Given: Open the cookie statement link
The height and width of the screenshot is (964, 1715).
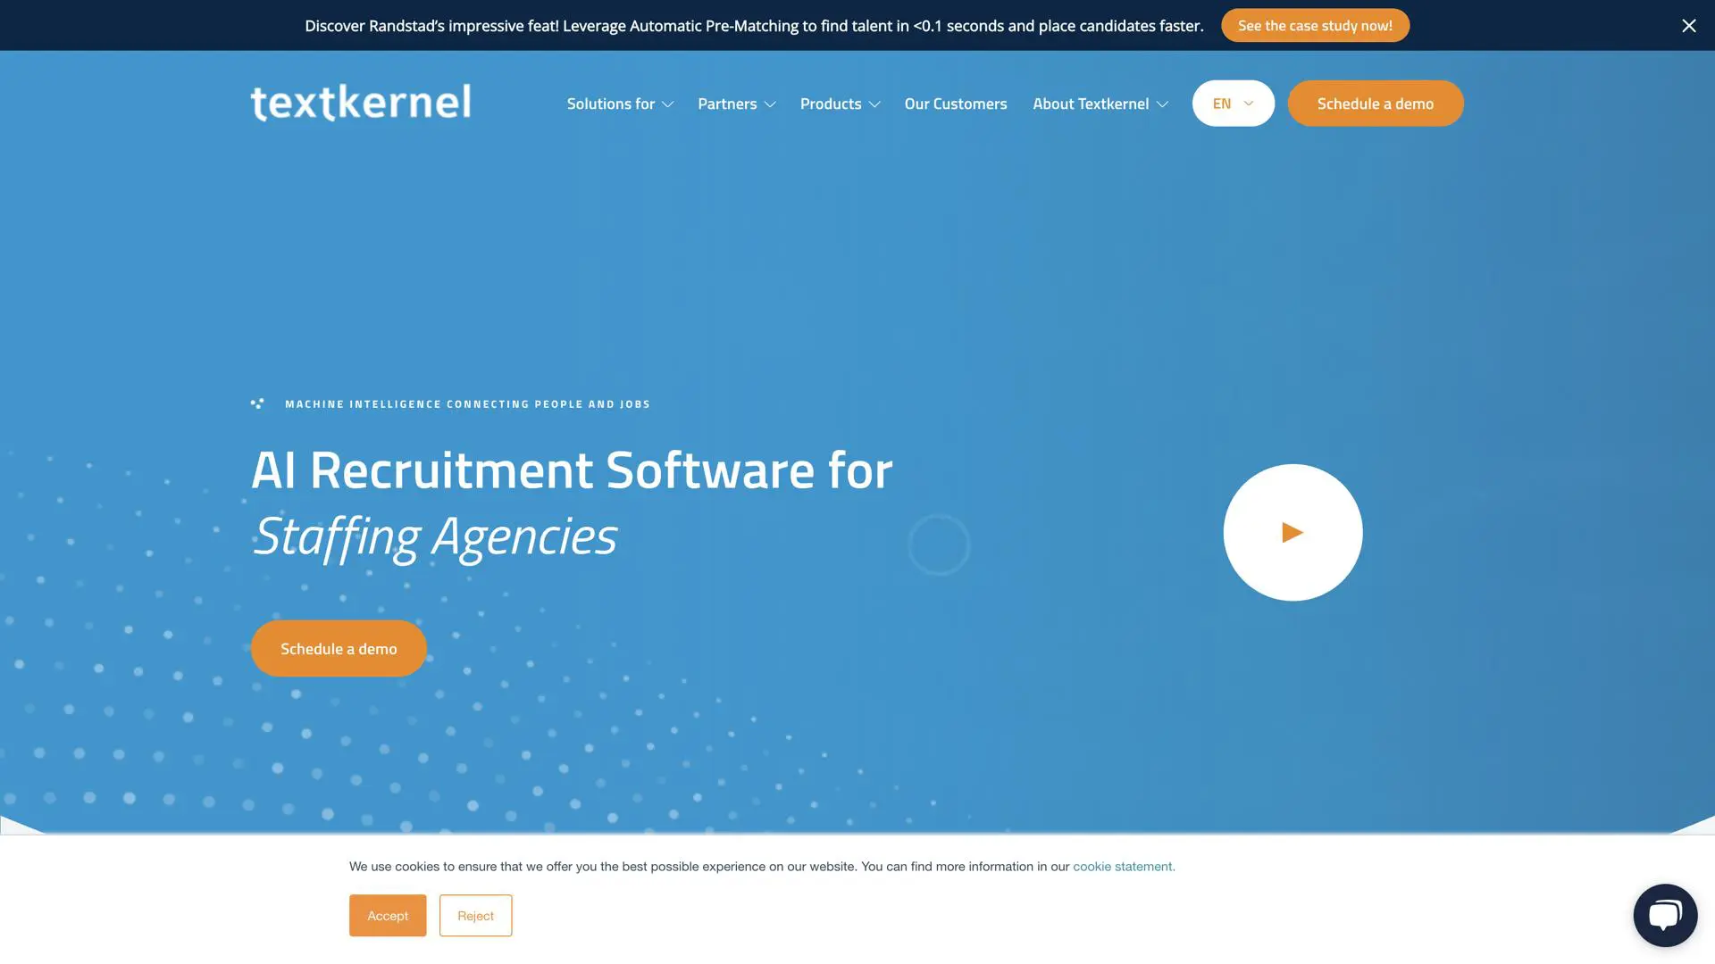Looking at the screenshot, I should tap(1123, 867).
